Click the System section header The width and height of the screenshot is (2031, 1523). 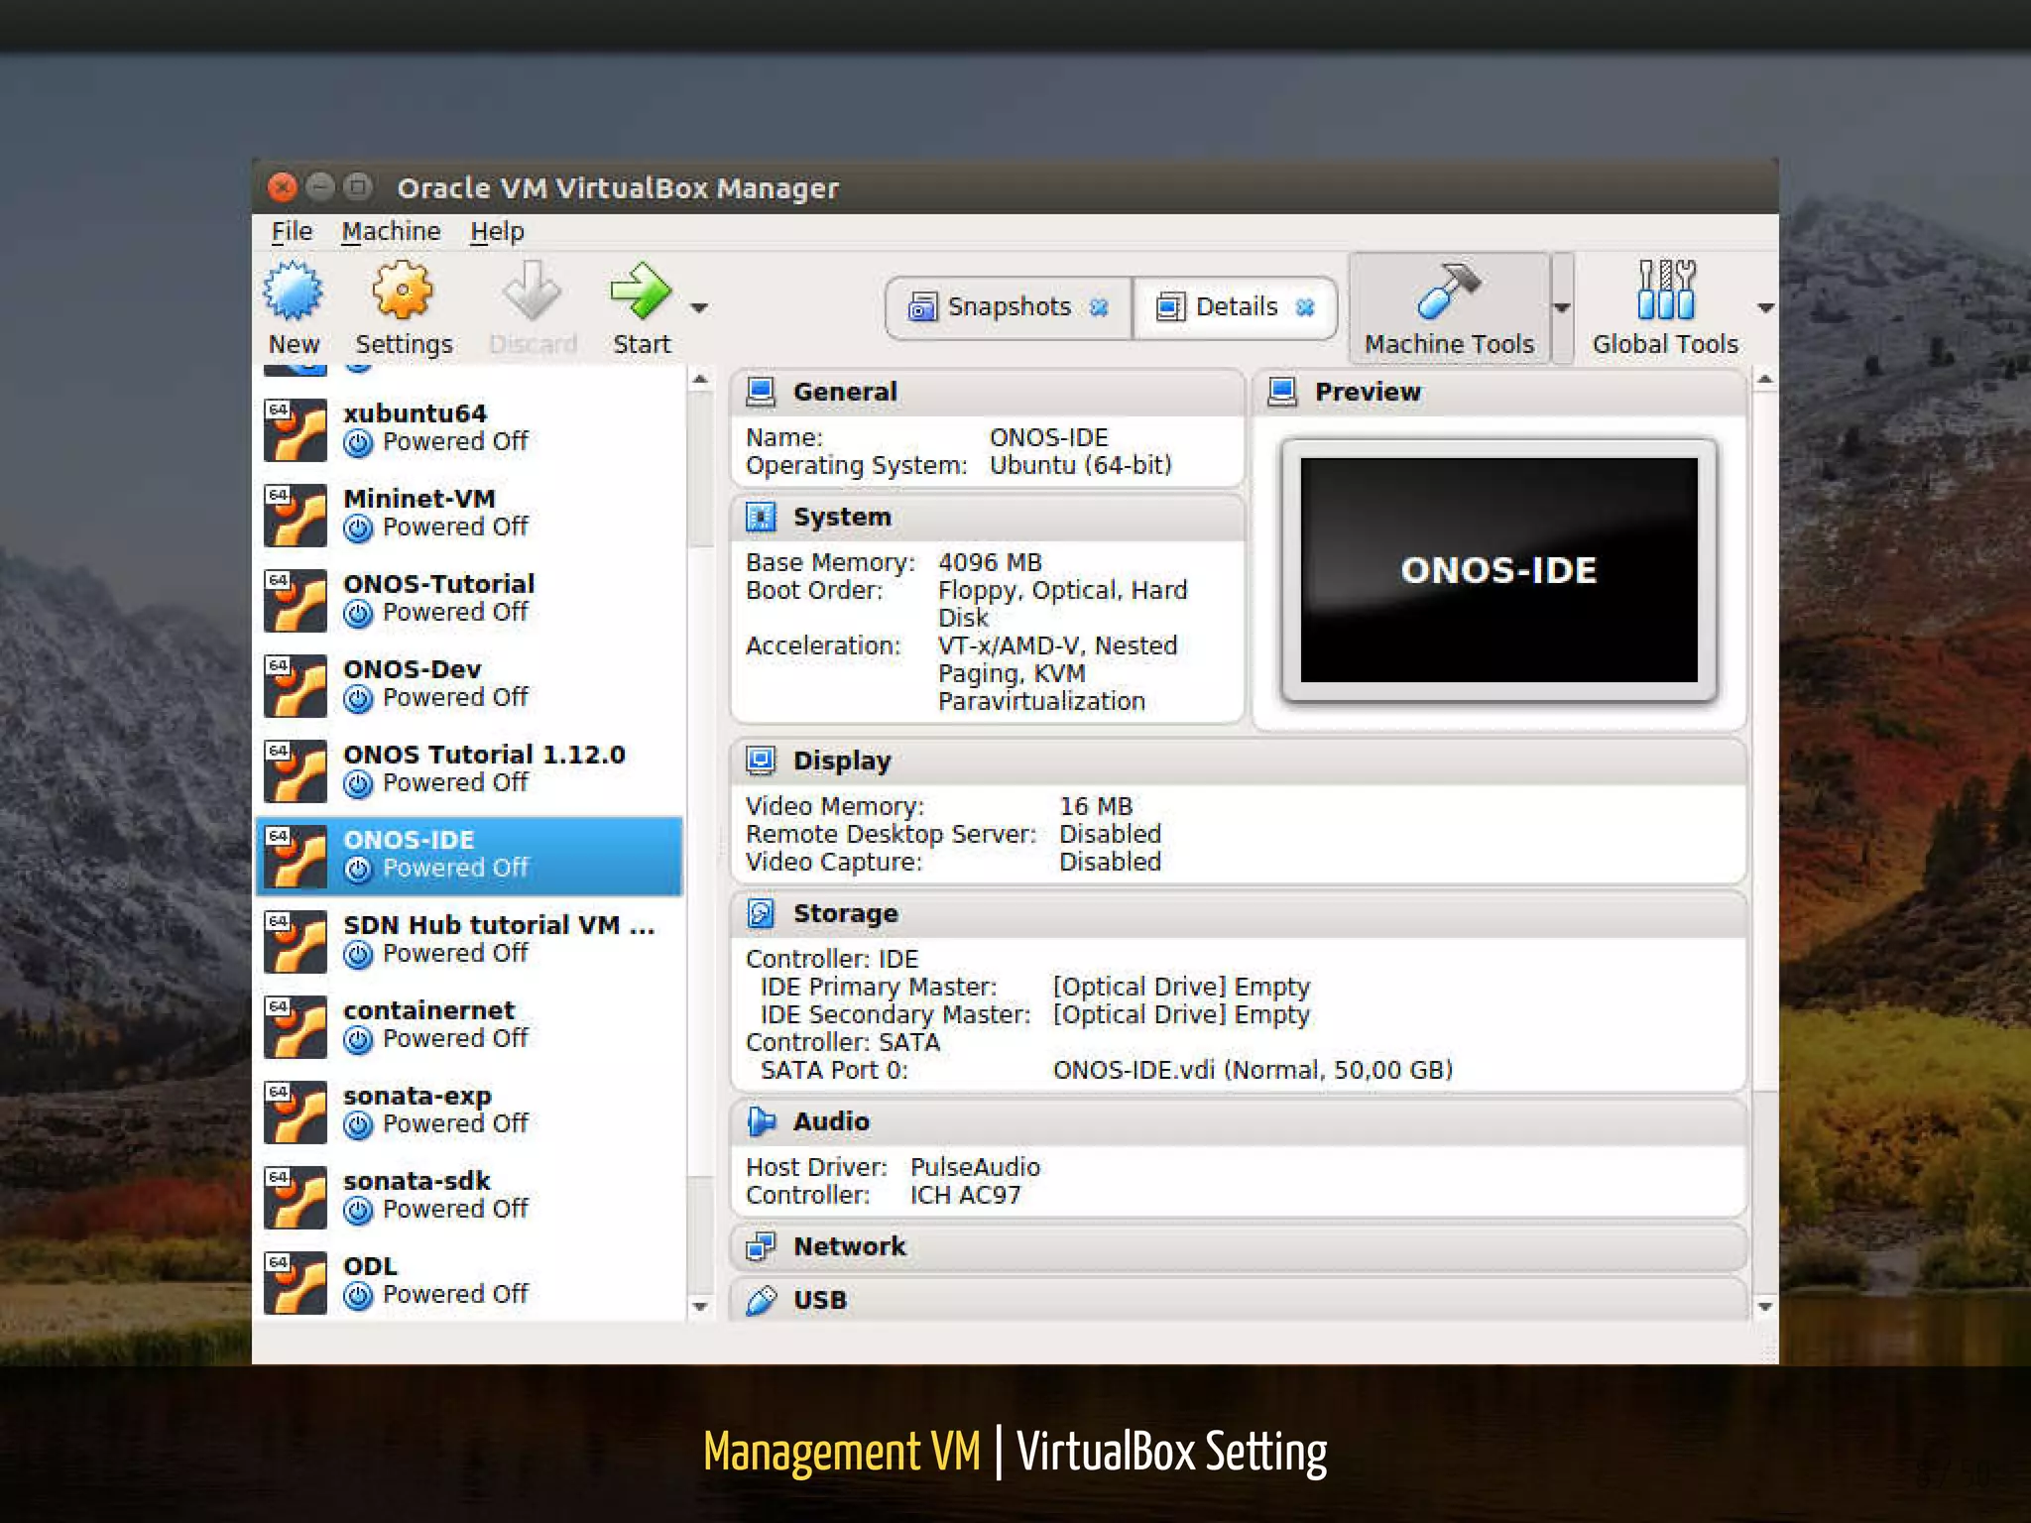click(x=988, y=518)
